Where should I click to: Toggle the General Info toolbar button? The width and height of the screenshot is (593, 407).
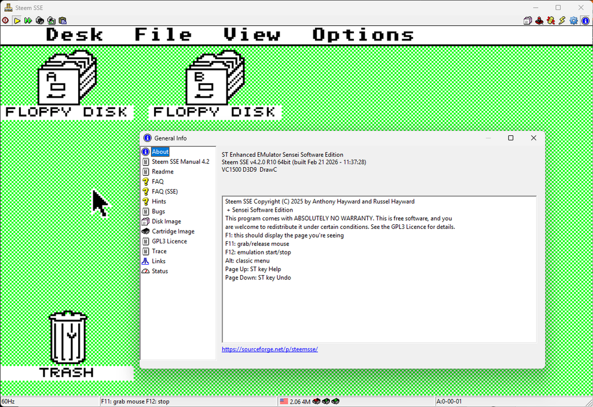(585, 21)
